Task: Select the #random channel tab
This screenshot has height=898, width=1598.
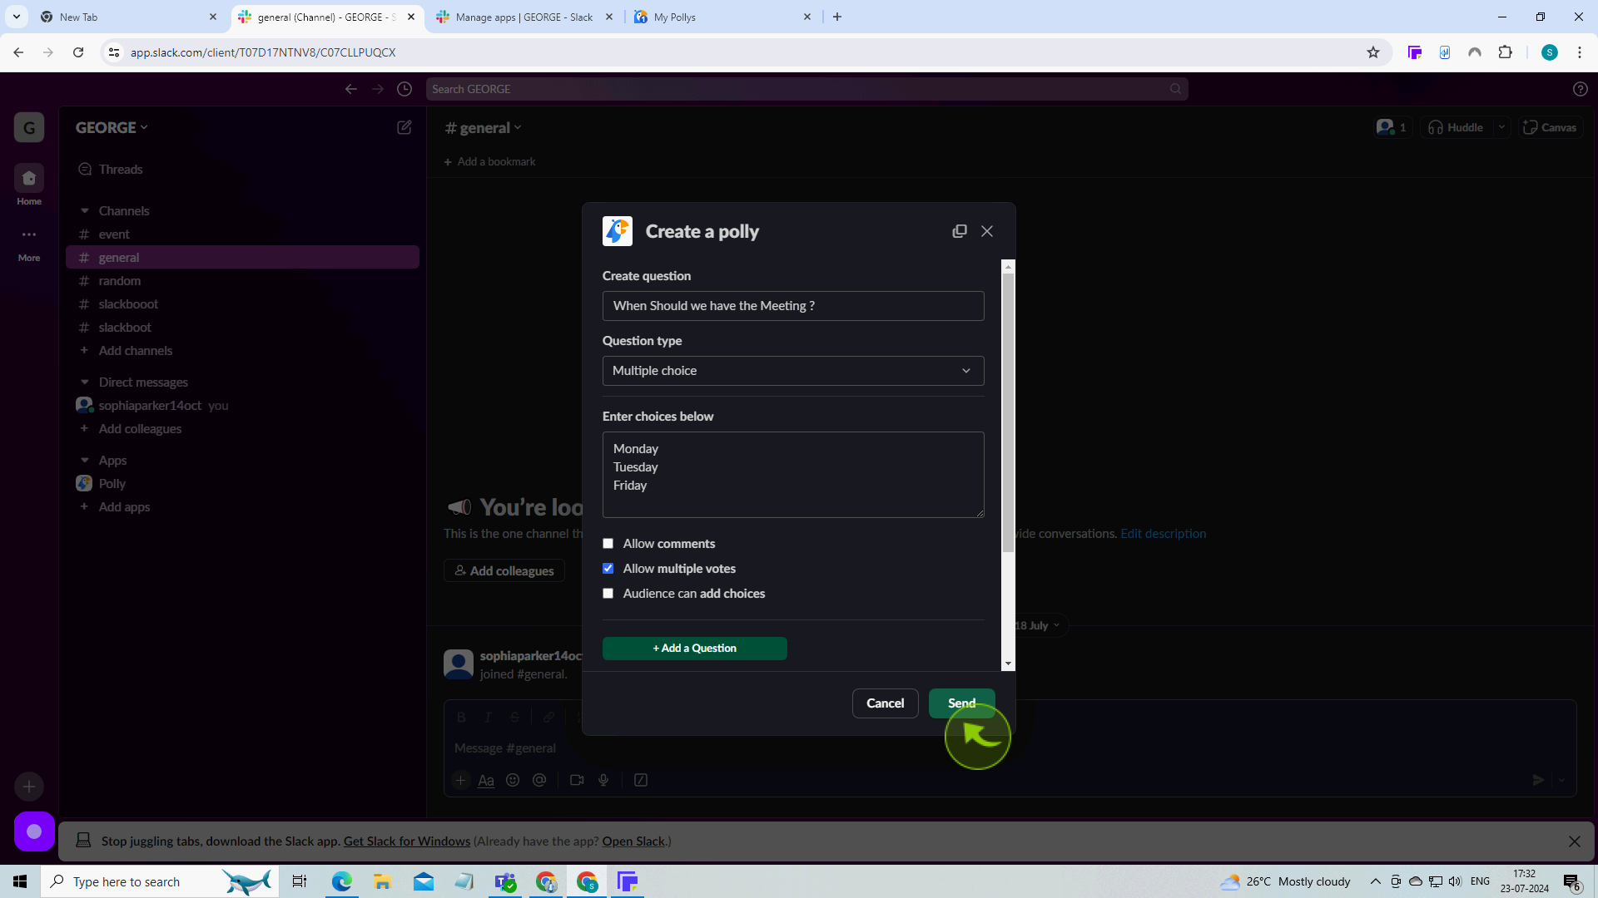Action: click(118, 279)
